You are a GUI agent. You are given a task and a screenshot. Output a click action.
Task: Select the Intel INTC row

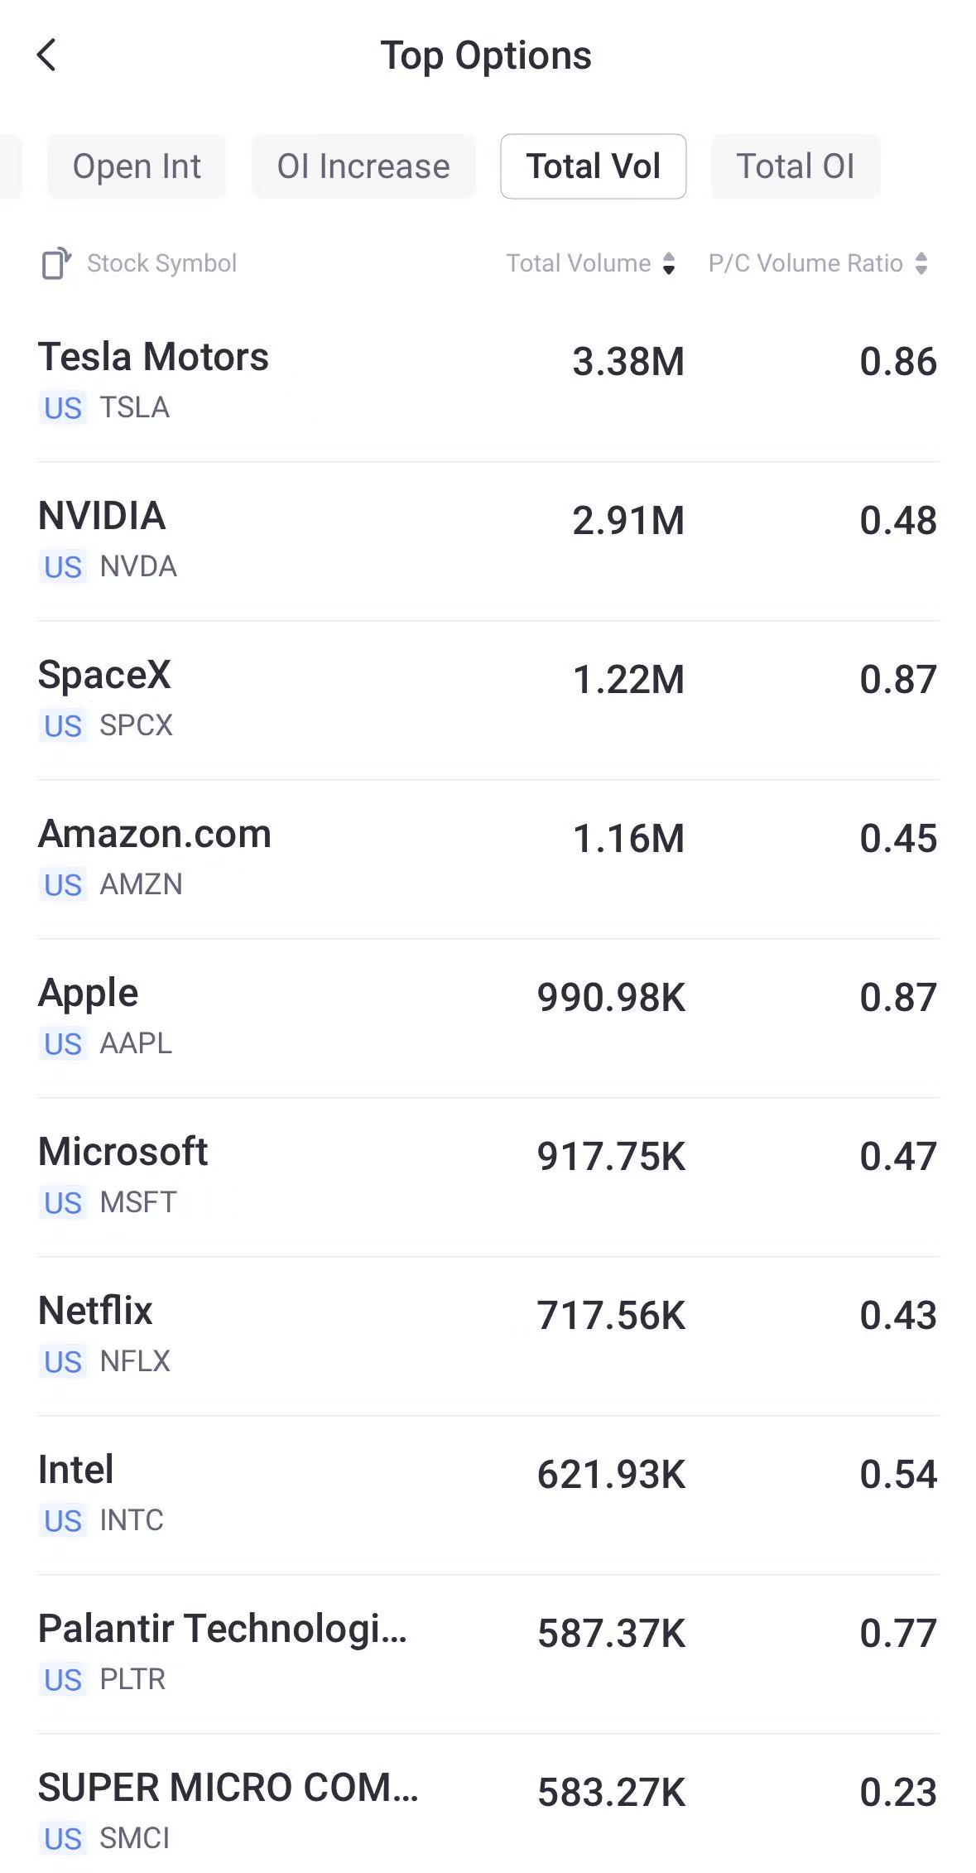click(x=488, y=1495)
